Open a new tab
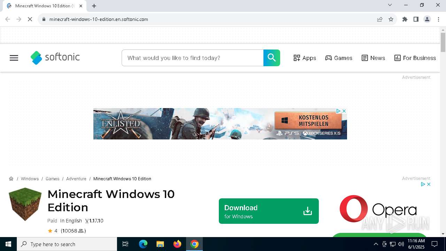The width and height of the screenshot is (446, 251). pos(94,6)
